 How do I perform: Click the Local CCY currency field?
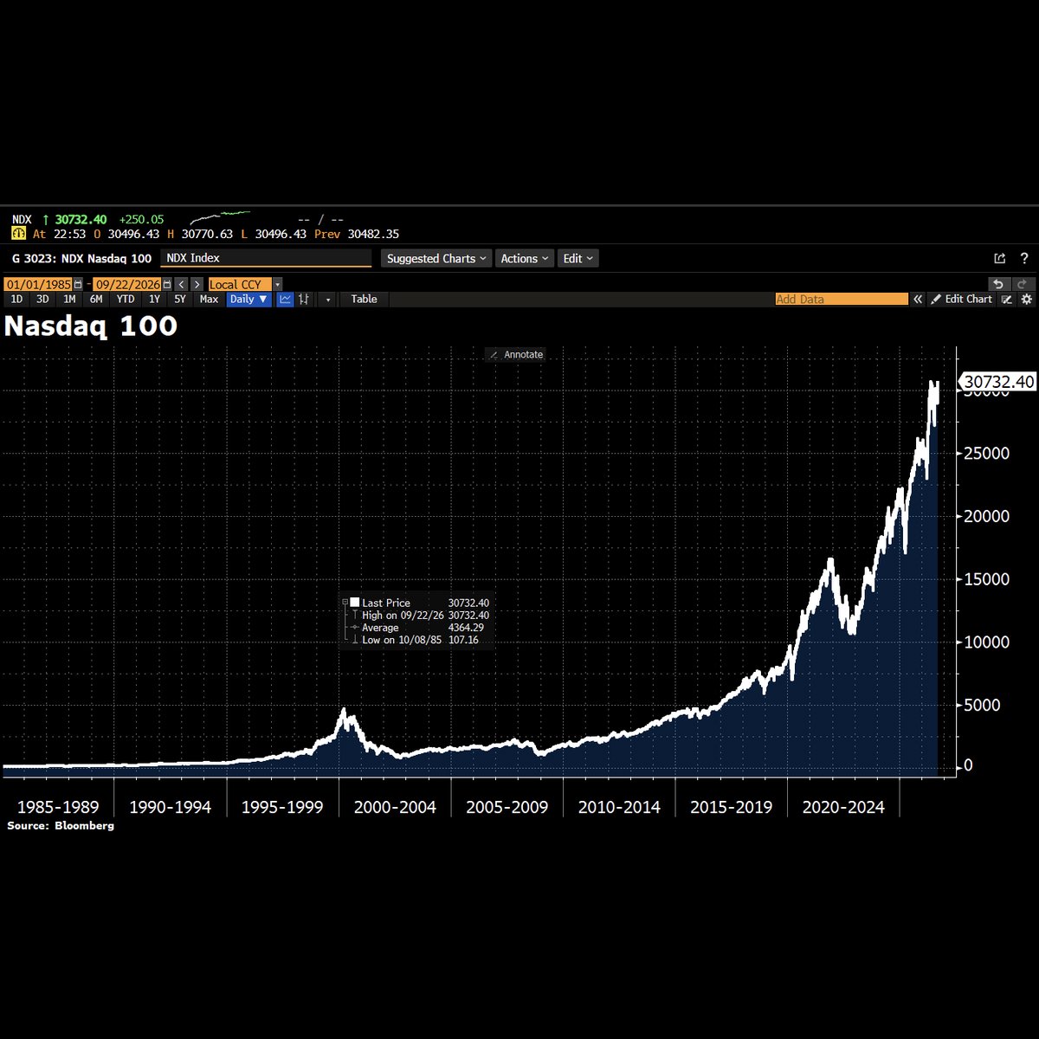point(240,284)
